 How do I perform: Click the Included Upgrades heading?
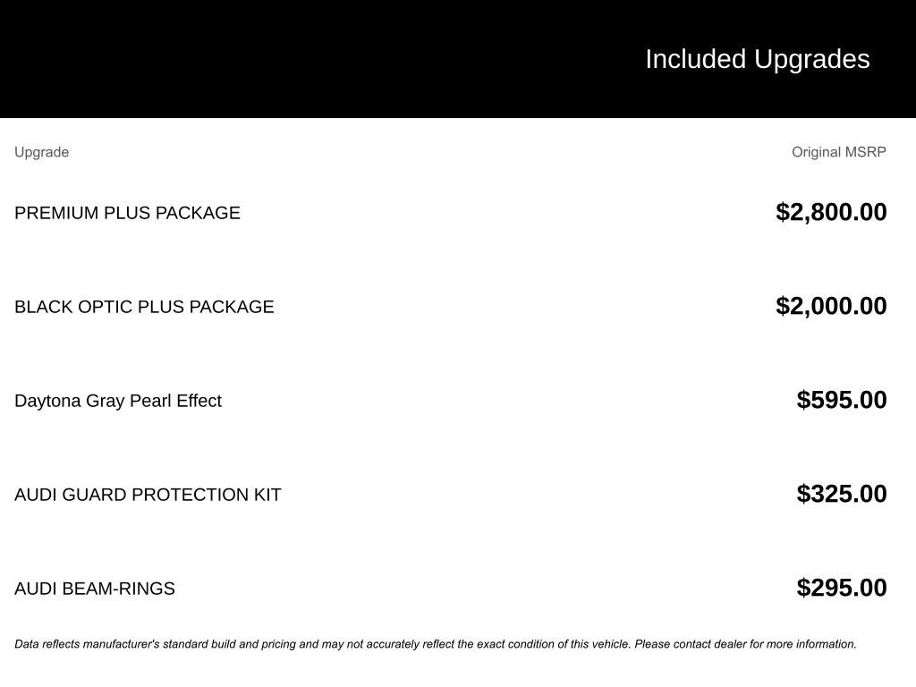pos(757,59)
